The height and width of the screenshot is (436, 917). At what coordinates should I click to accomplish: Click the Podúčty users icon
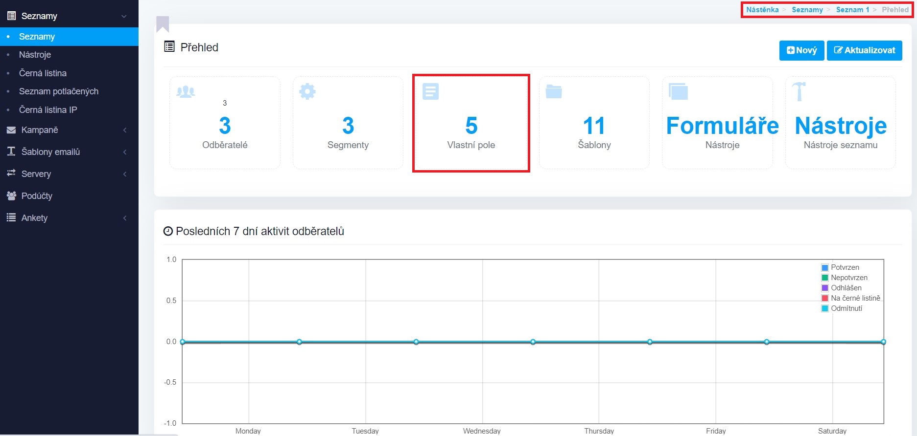11,196
